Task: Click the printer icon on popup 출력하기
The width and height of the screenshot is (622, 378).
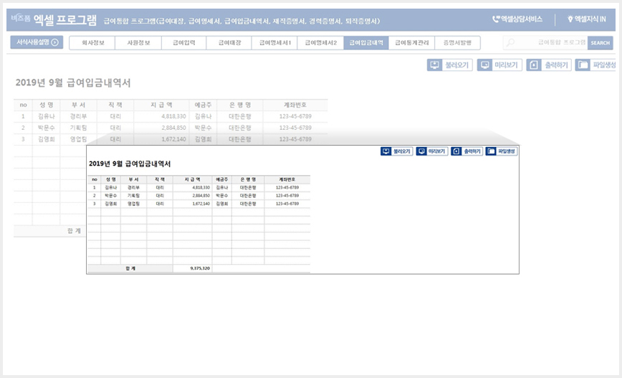Action: pos(456,151)
